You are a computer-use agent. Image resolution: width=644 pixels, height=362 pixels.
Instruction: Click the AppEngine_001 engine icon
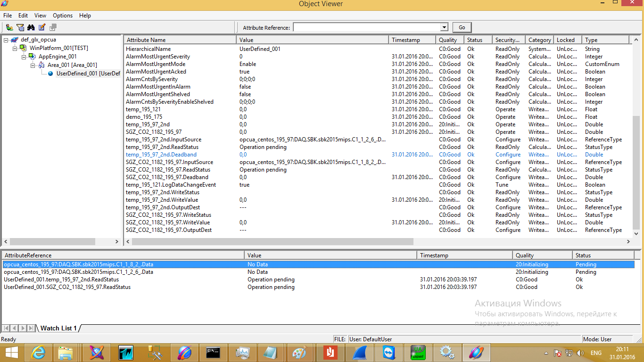point(32,57)
